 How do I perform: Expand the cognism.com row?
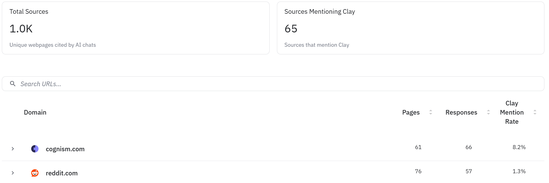pyautogui.click(x=13, y=149)
